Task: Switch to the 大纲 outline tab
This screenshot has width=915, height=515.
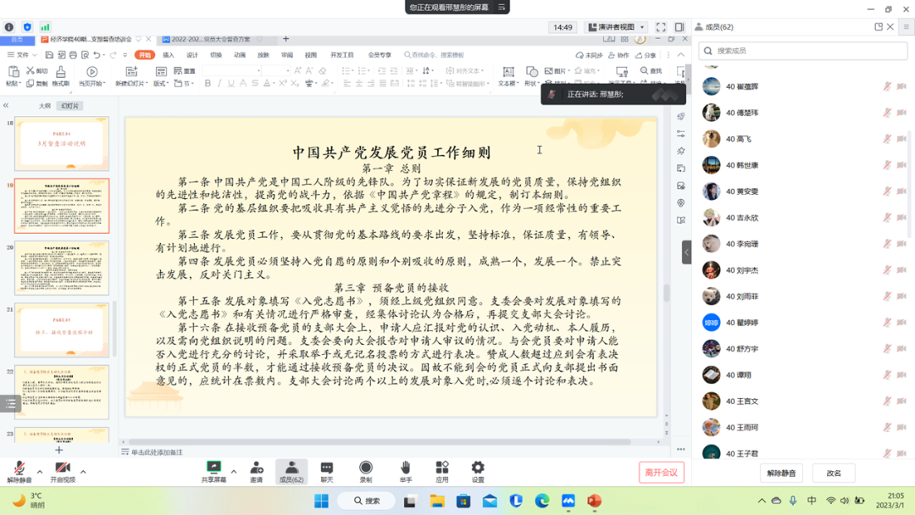Action: tap(45, 106)
